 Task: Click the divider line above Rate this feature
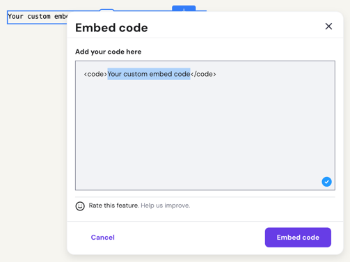click(x=205, y=197)
